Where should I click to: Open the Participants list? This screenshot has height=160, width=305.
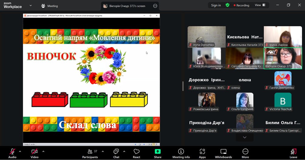tap(90, 153)
